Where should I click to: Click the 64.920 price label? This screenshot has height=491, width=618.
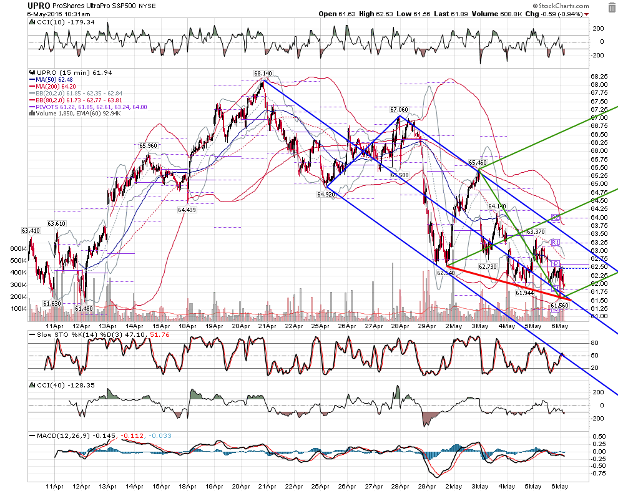click(x=326, y=194)
